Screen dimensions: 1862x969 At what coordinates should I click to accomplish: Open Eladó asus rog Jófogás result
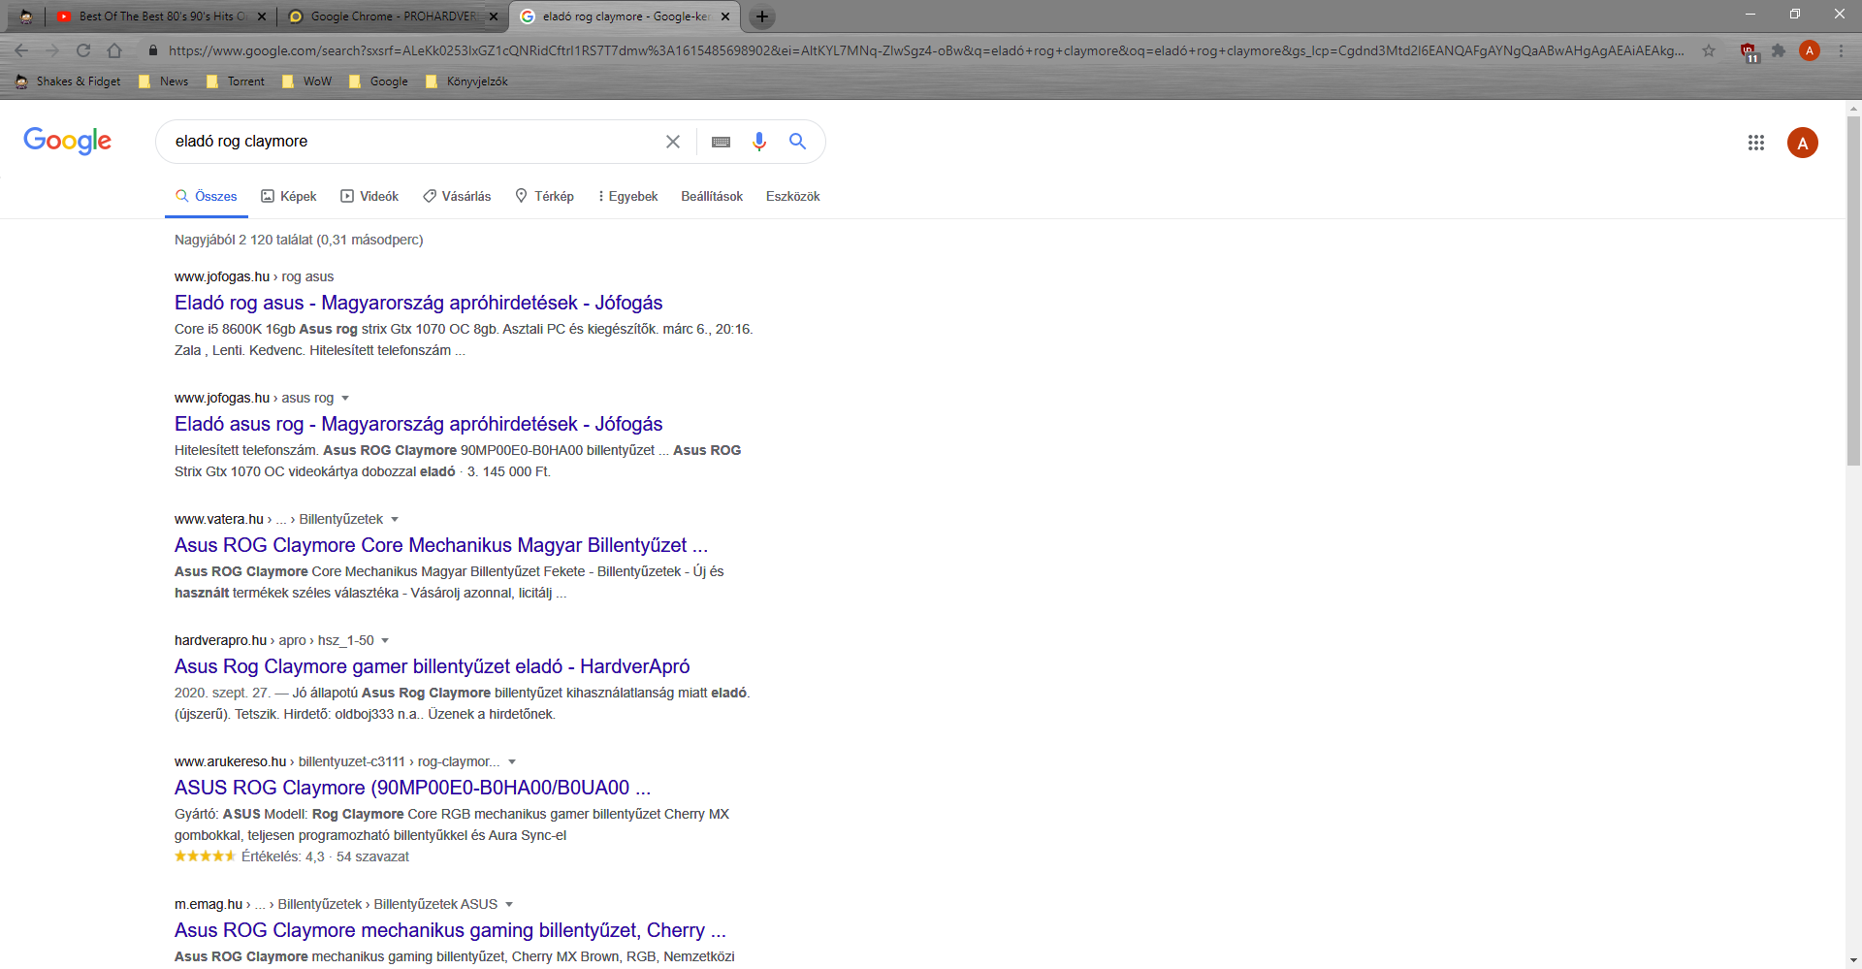[x=419, y=424]
